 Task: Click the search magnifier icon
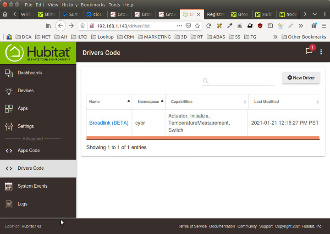coord(206,81)
